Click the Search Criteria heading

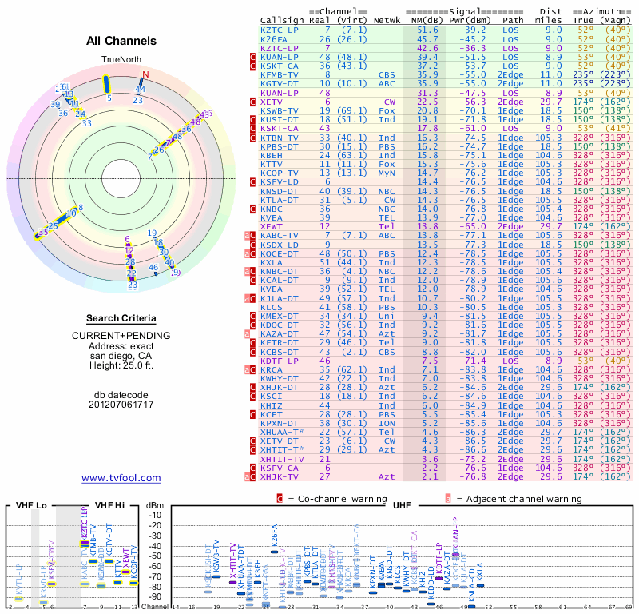(x=121, y=319)
